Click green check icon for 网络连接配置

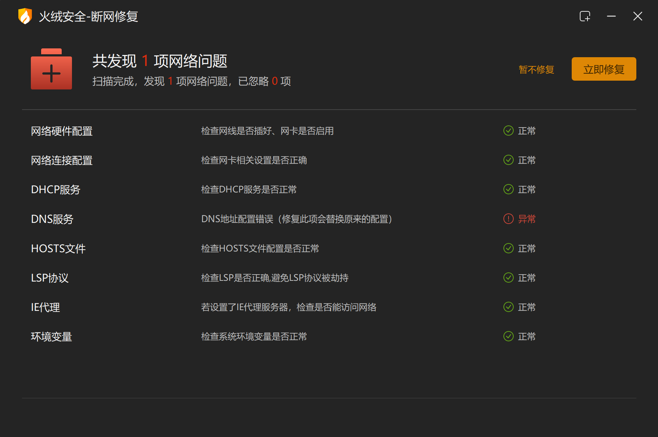[509, 160]
